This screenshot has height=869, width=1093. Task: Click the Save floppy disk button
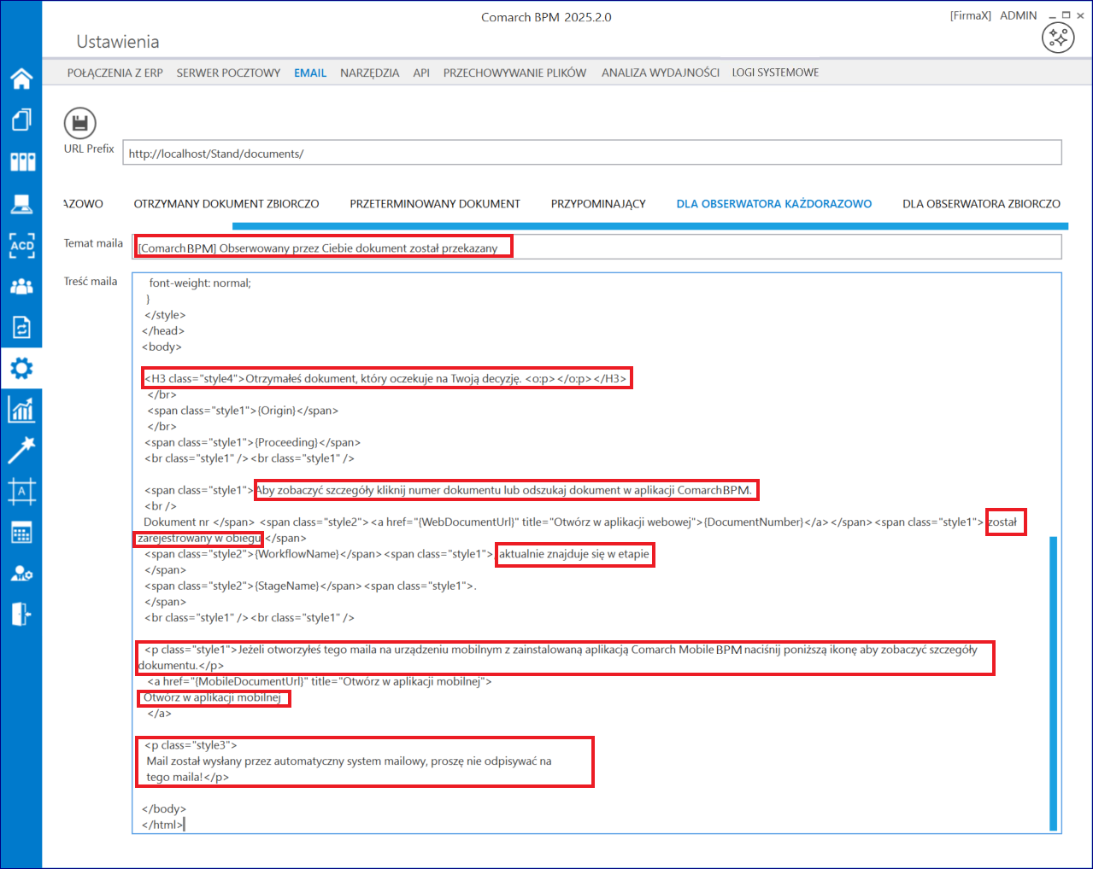coord(79,123)
